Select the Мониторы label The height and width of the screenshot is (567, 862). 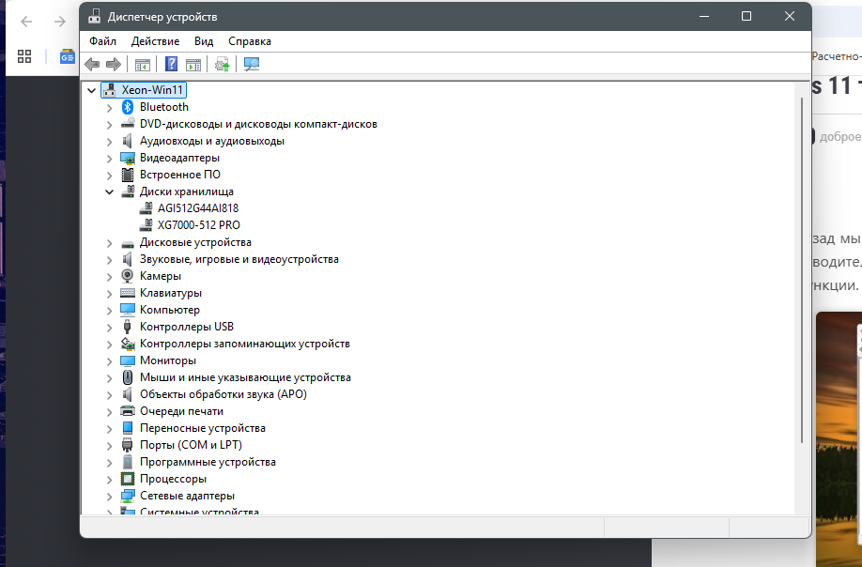point(168,360)
